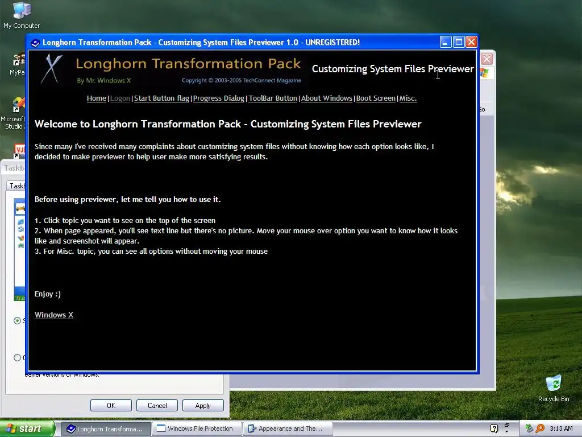Select the Microsoft Studio desktop shortcut

14,113
